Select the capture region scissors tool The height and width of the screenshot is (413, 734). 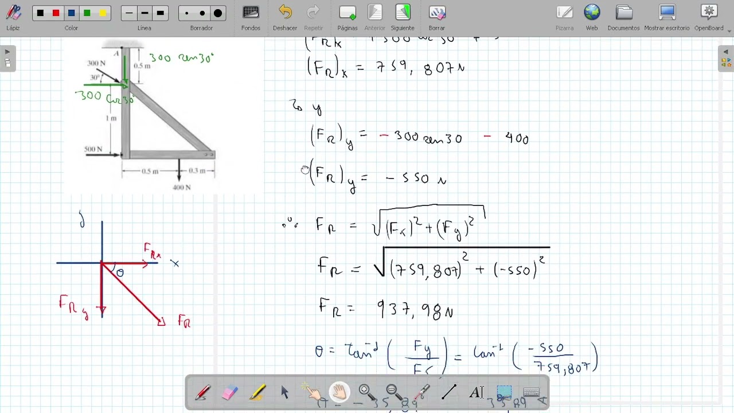tap(504, 392)
